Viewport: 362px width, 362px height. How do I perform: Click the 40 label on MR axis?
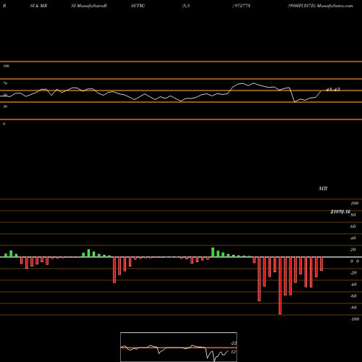click(353, 238)
